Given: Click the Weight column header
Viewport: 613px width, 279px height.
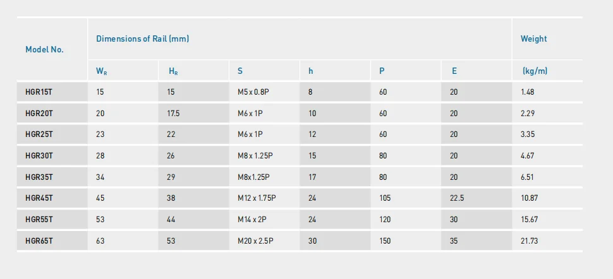Looking at the screenshot, I should tap(533, 39).
